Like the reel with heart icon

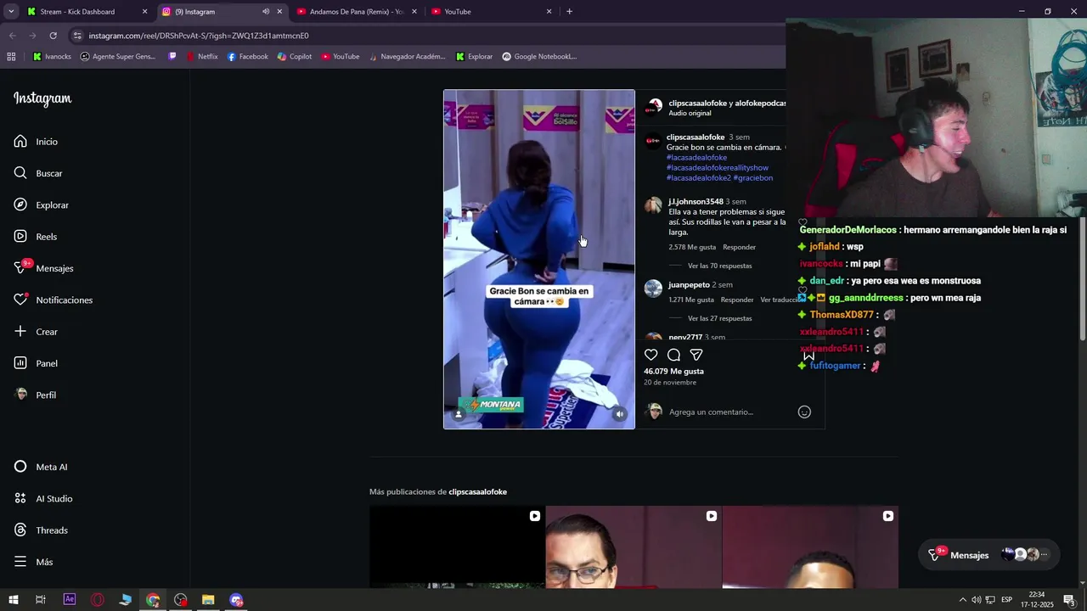(651, 355)
